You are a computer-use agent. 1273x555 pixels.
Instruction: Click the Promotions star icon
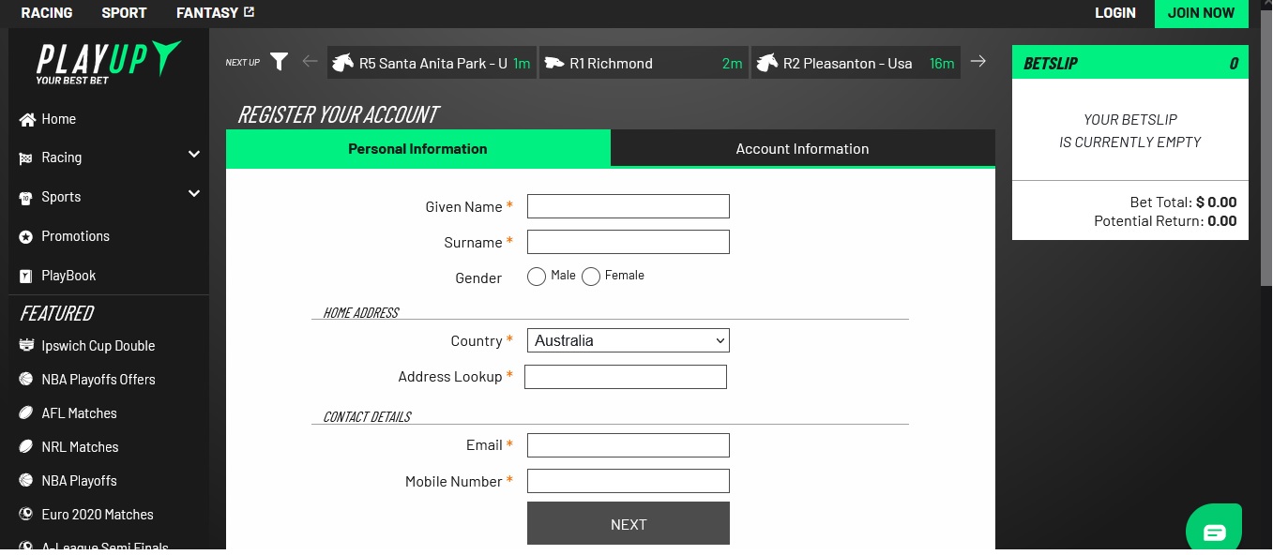click(x=26, y=236)
